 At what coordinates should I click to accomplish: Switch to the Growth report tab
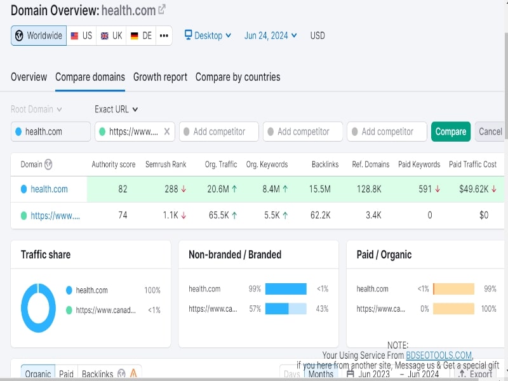click(x=159, y=77)
